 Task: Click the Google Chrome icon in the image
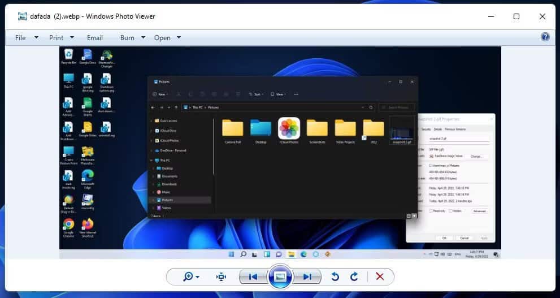click(68, 224)
